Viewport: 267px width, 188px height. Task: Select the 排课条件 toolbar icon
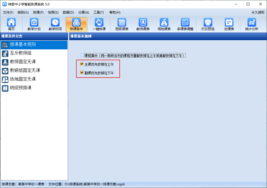click(76, 24)
